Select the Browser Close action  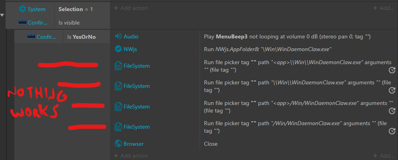(211, 144)
